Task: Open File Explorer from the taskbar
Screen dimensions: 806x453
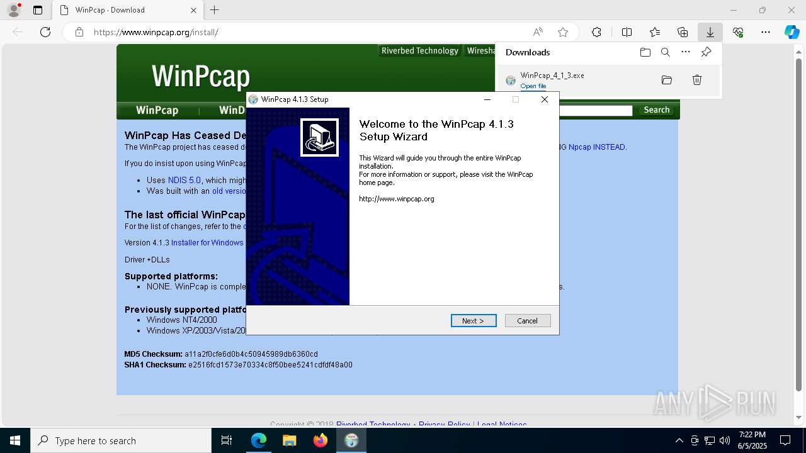Action: (x=289, y=440)
